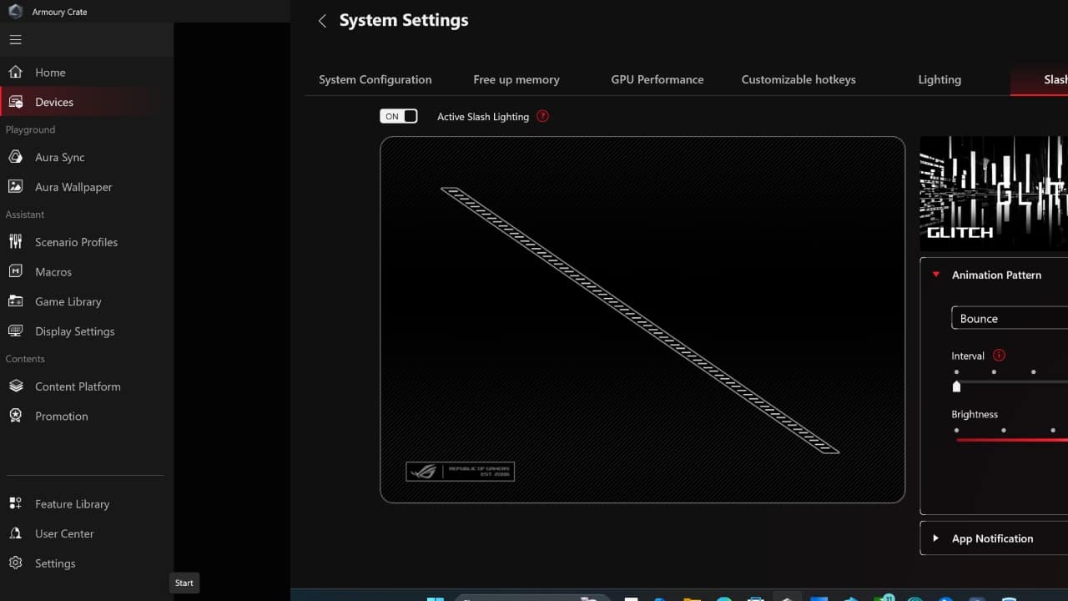Image resolution: width=1068 pixels, height=601 pixels.
Task: Go back using the arrow button
Action: 322,21
